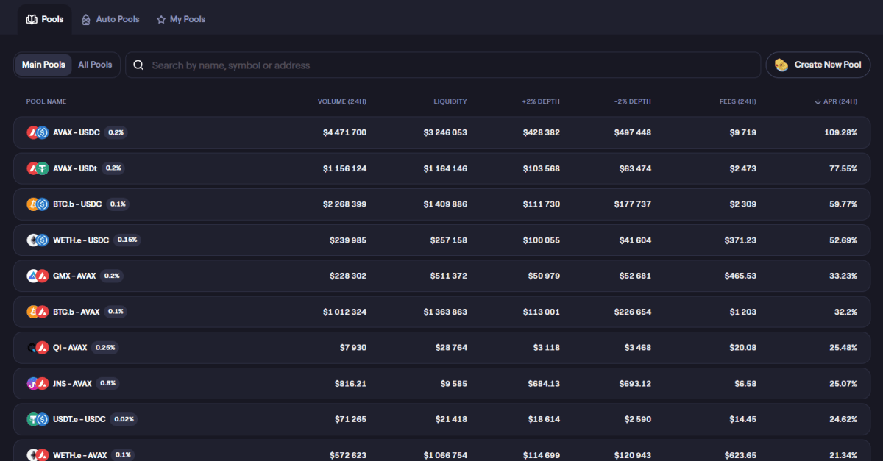Open the QI - AVAX pool
This screenshot has height=461, width=883.
pos(441,348)
